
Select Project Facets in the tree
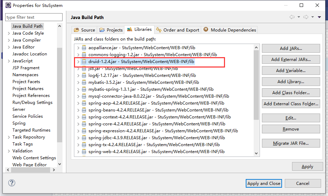pos(26,82)
